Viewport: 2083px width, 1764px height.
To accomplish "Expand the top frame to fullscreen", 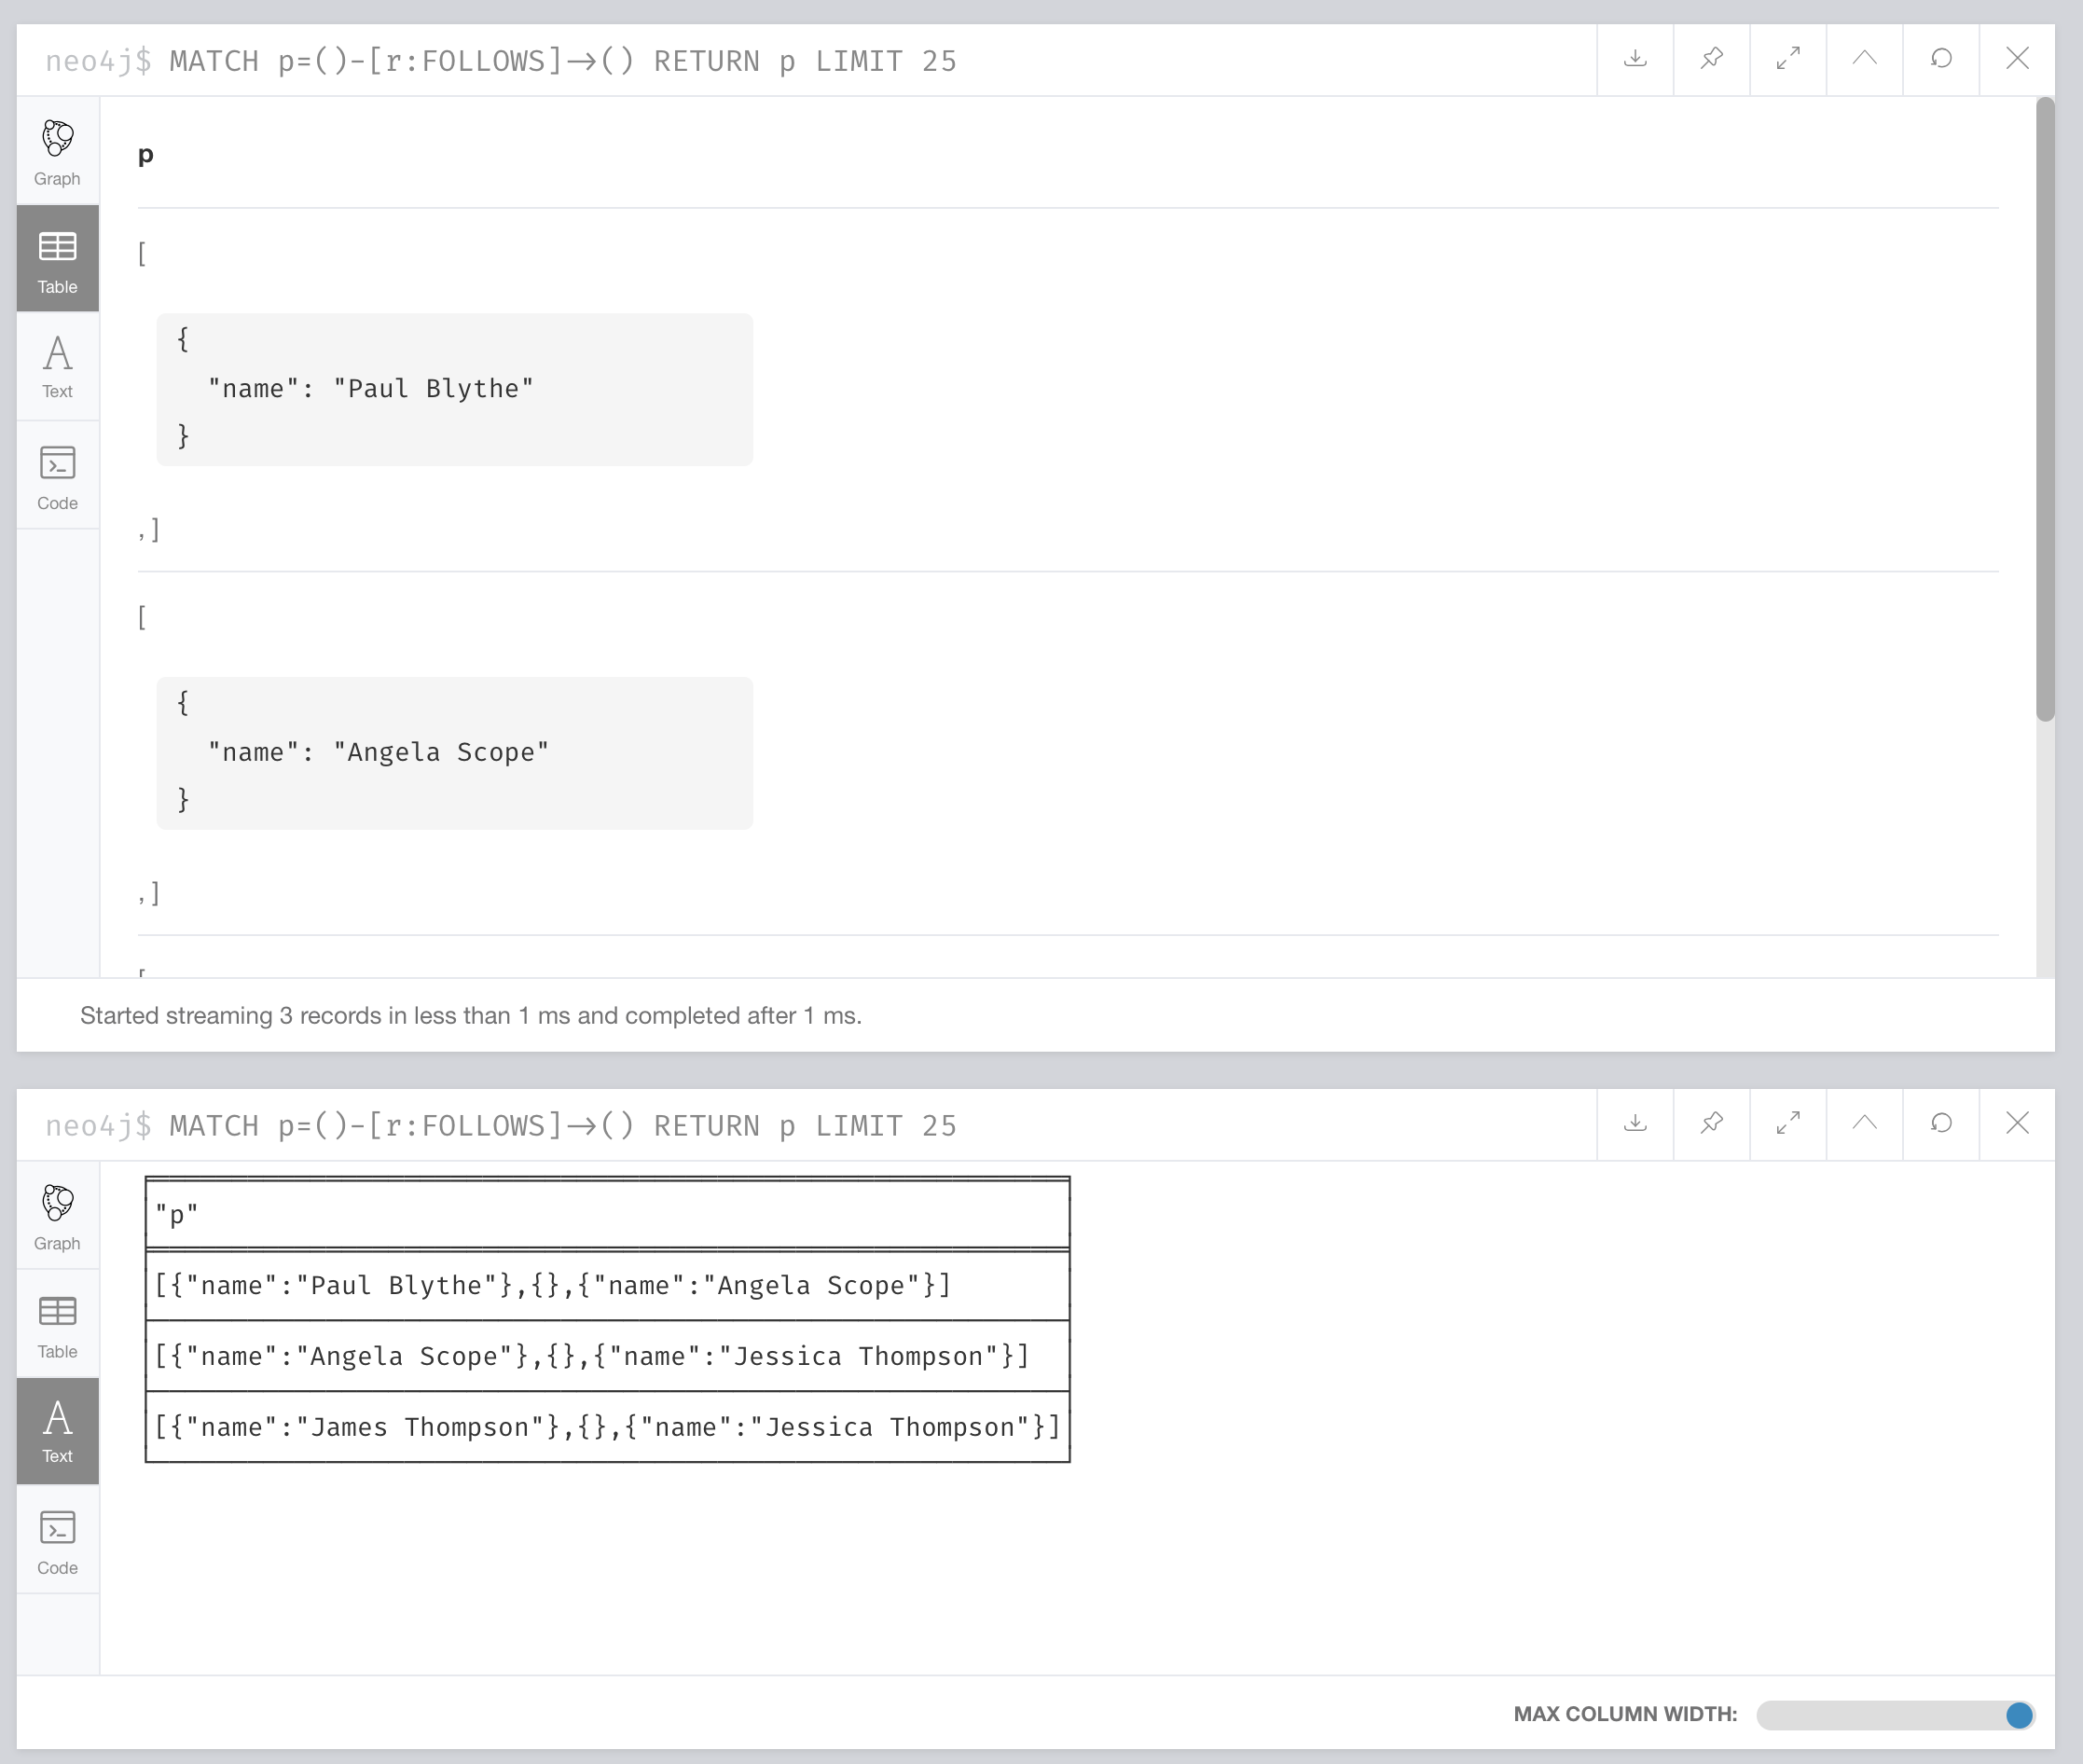I will [1787, 59].
